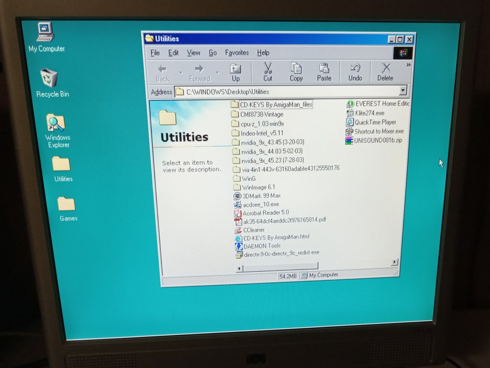This screenshot has height=368, width=490.
Task: Select the My Computer desktop icon
Action: (46, 33)
